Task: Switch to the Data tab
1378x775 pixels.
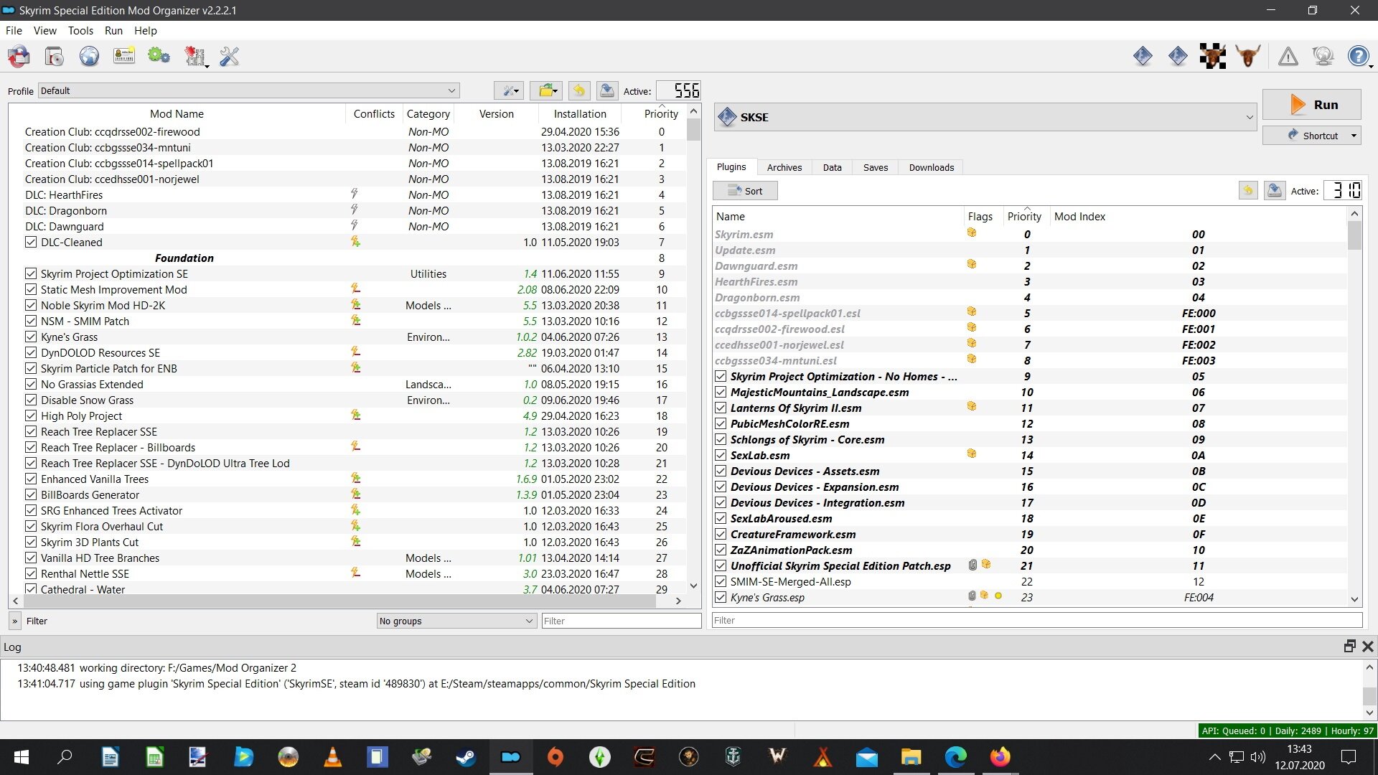Action: pyautogui.click(x=832, y=167)
